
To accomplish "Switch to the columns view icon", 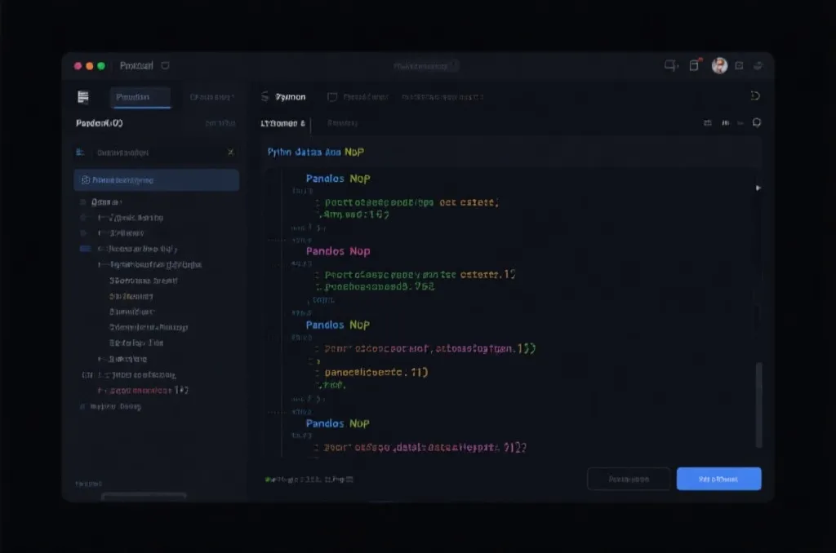I will (726, 123).
